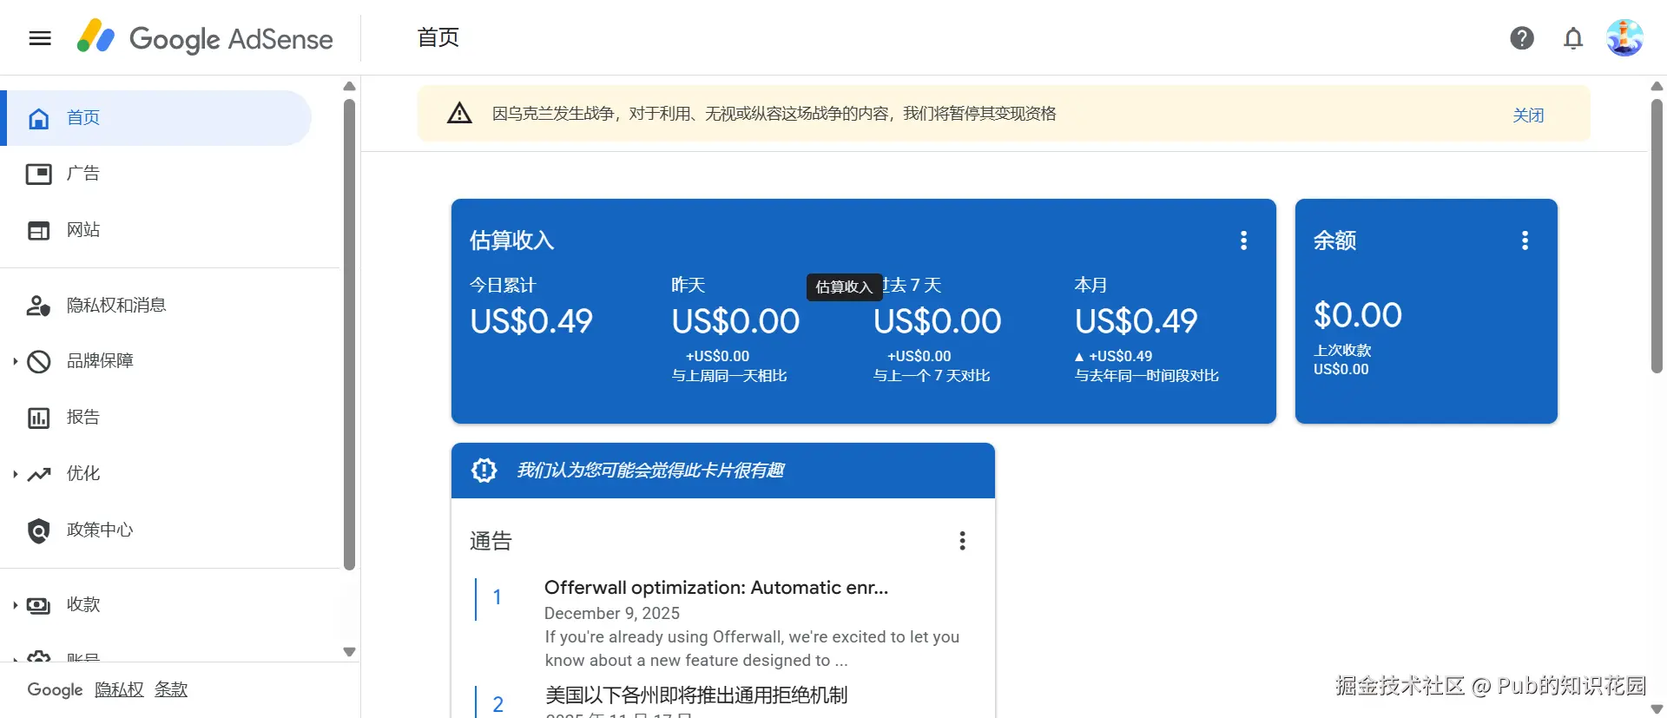Click the ▲ +US$0.49 change value
The height and width of the screenshot is (718, 1667).
point(1113,356)
